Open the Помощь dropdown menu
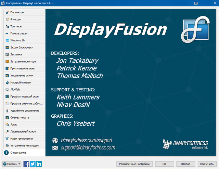 coord(12,164)
